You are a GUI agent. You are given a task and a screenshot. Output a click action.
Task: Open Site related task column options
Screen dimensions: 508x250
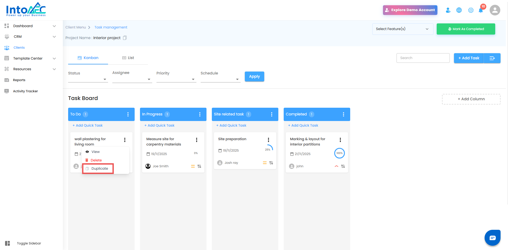point(272,114)
